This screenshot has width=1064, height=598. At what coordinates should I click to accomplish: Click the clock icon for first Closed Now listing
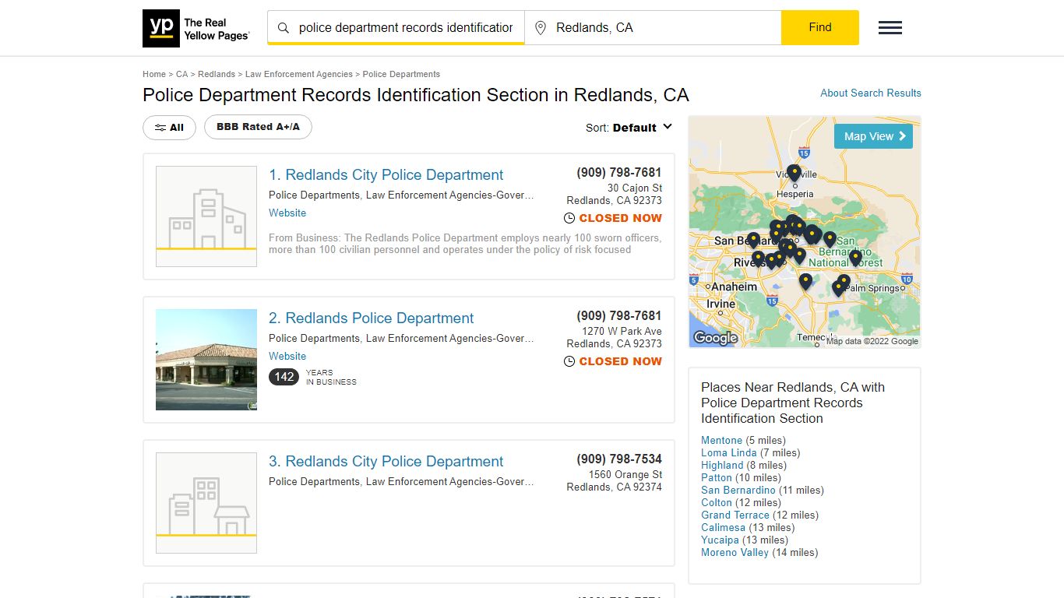click(569, 219)
